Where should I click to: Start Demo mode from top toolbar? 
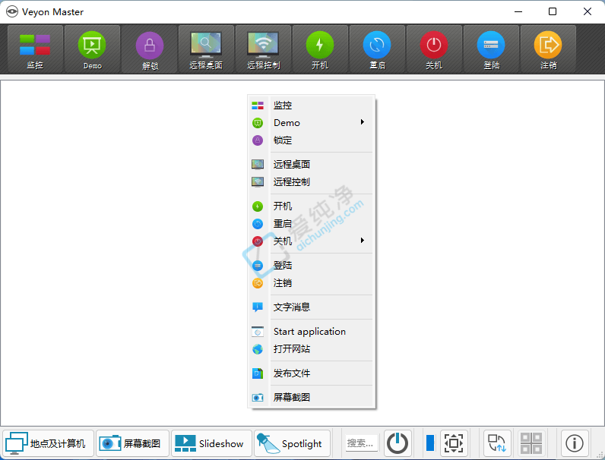[x=92, y=49]
